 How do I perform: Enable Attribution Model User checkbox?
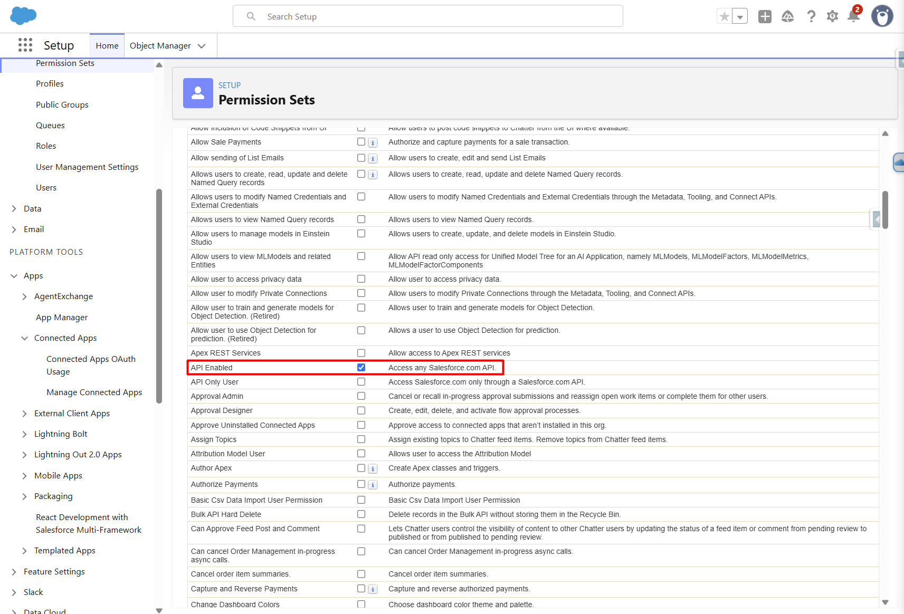click(x=361, y=453)
